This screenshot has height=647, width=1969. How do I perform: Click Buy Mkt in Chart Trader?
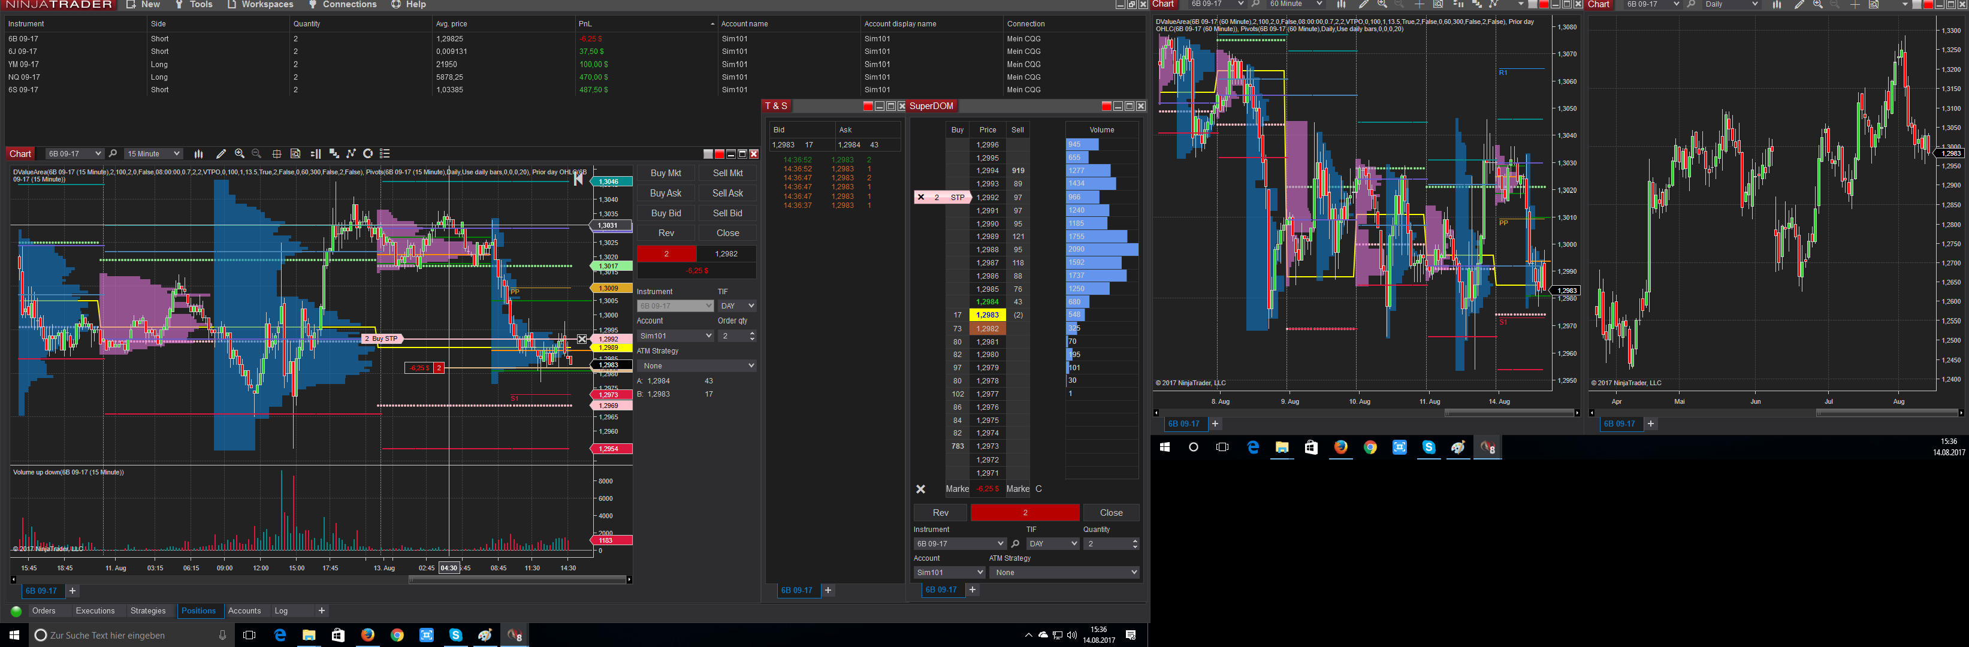point(666,173)
